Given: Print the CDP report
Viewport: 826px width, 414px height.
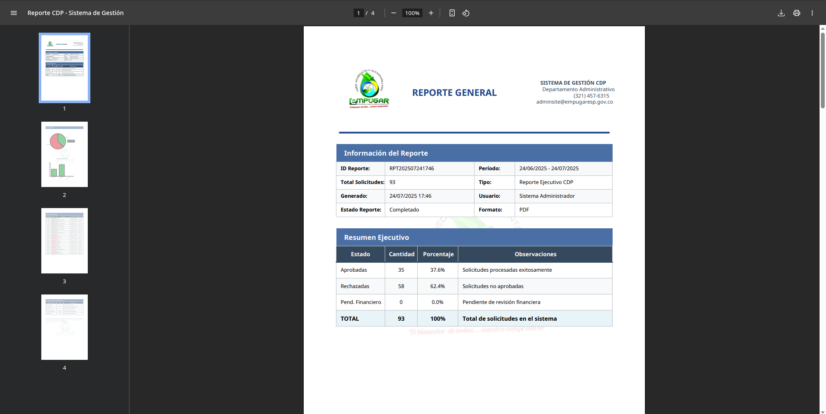Looking at the screenshot, I should [797, 13].
